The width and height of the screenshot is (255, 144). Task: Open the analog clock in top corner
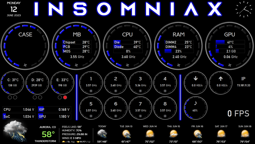click(x=243, y=9)
